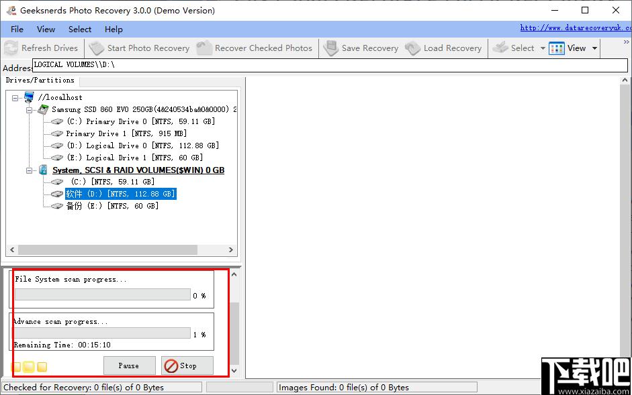This screenshot has width=632, height=395.
Task: Click the Recover Checked Photos icon
Action: pyautogui.click(x=204, y=48)
